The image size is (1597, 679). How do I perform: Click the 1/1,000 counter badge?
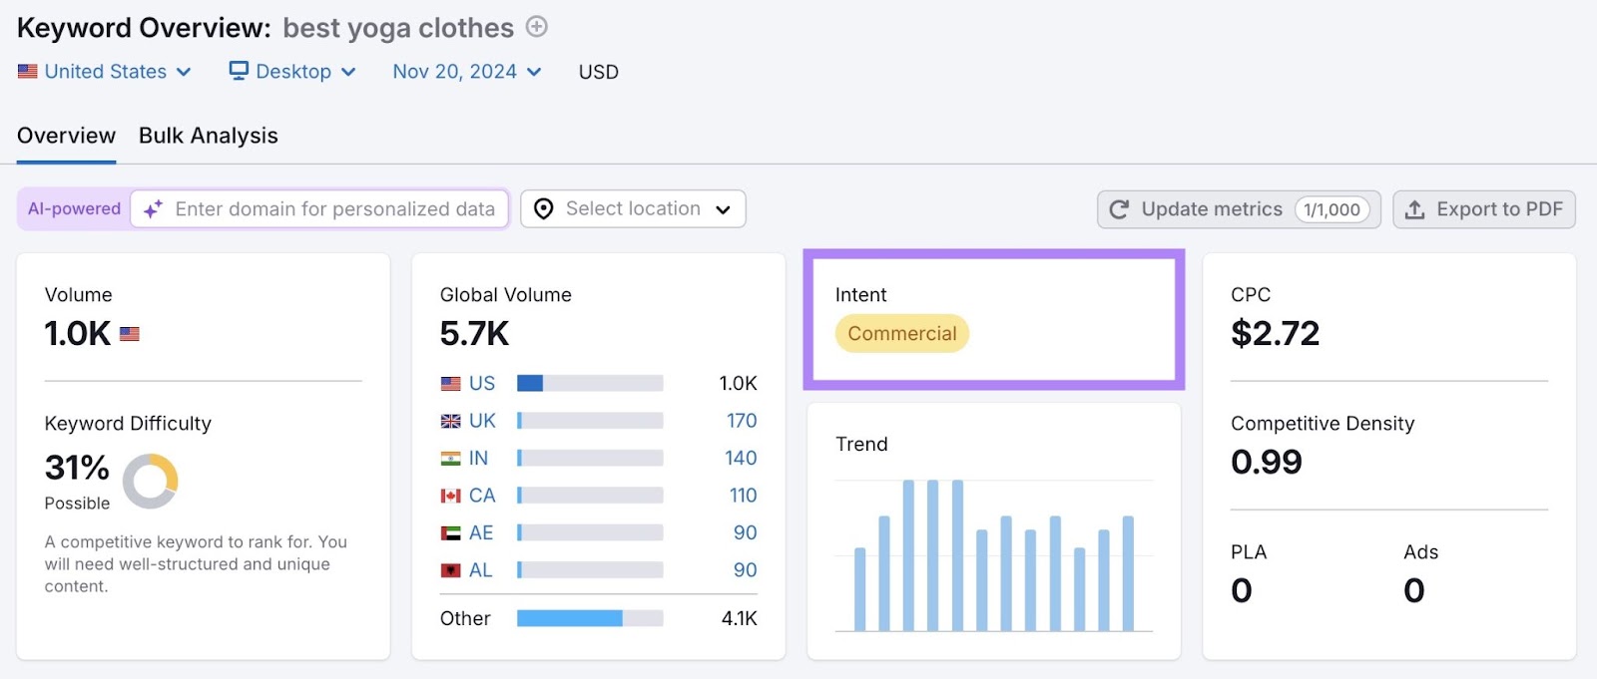(x=1331, y=209)
